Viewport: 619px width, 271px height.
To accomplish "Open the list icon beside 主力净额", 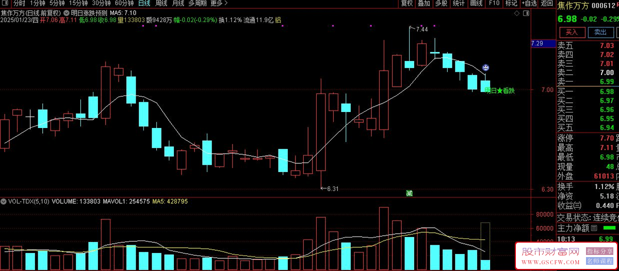I will pos(594,228).
